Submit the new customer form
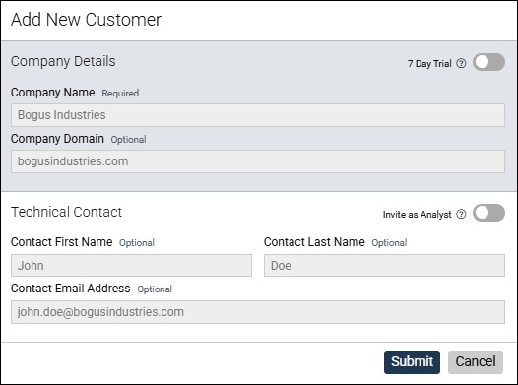Viewport: 518px width, 385px height. (412, 362)
